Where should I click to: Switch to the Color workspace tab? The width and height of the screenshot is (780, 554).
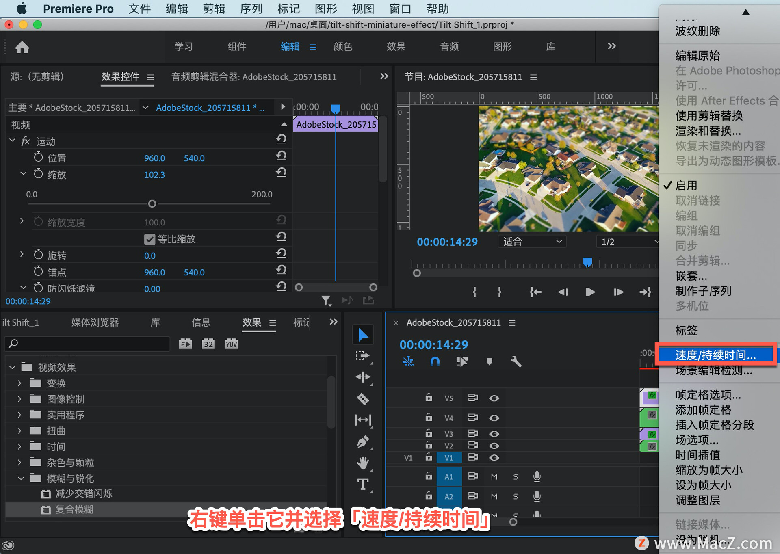[342, 47]
